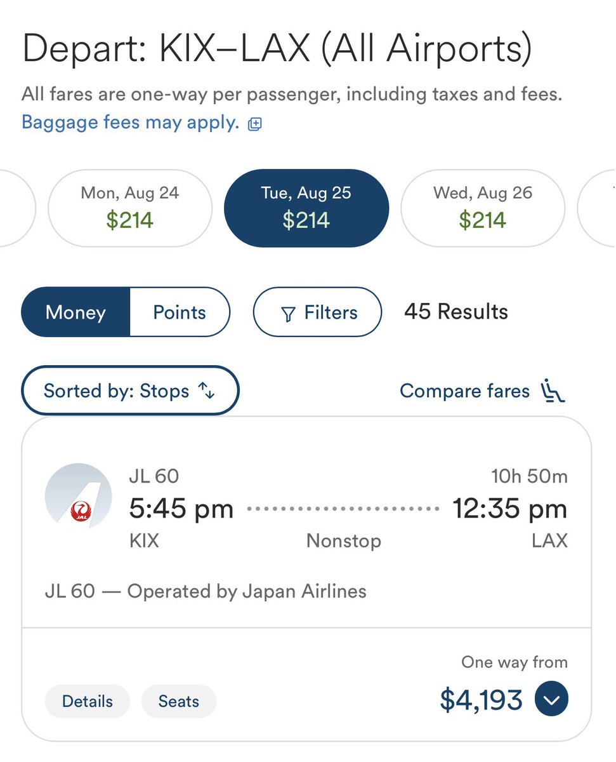Switch fare display to Points
This screenshot has width=616, height=762.
[180, 312]
